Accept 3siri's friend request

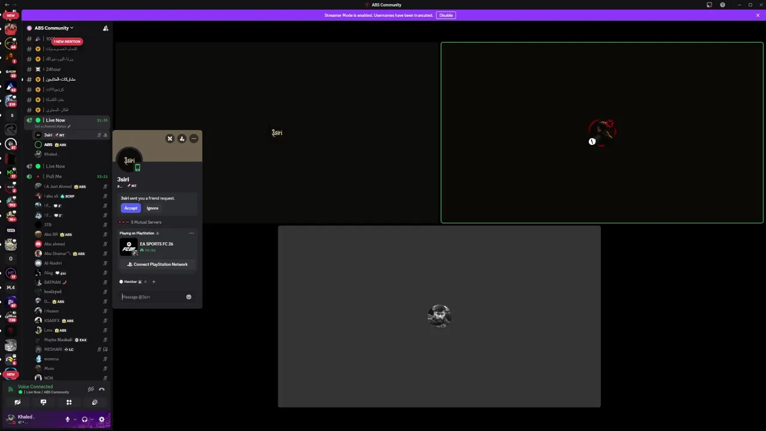(x=130, y=208)
